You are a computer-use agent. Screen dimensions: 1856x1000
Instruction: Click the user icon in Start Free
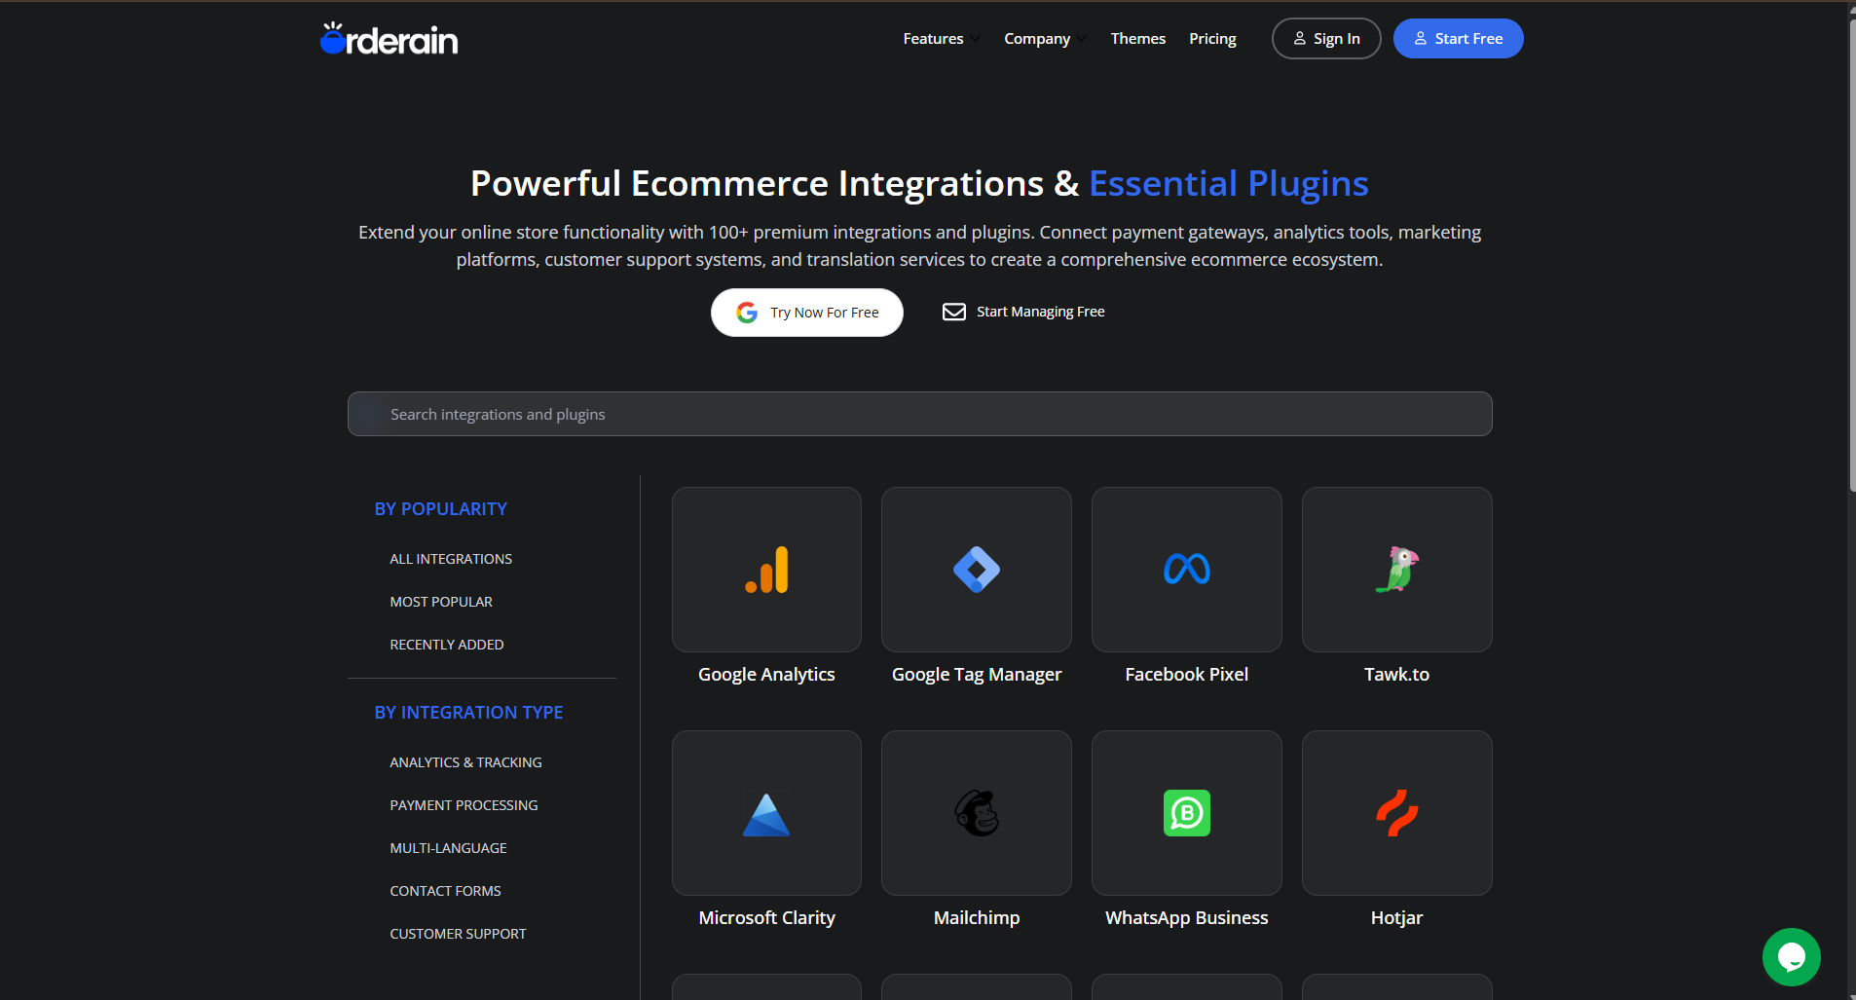pyautogui.click(x=1421, y=39)
